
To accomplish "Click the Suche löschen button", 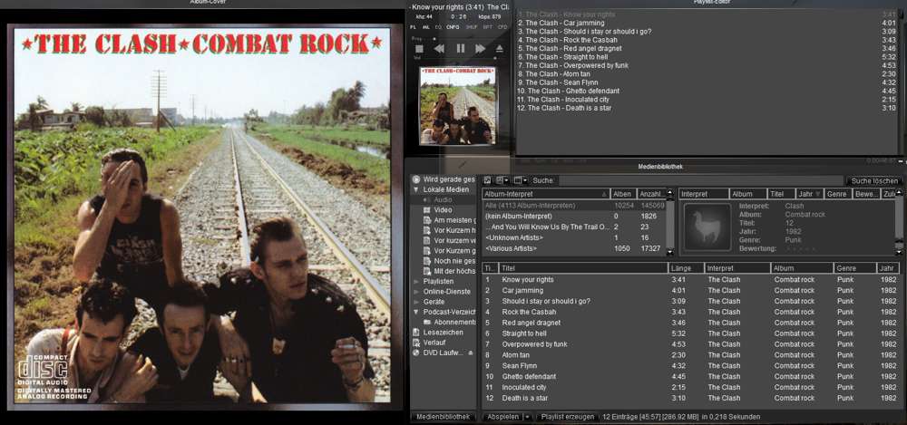I will [x=873, y=180].
